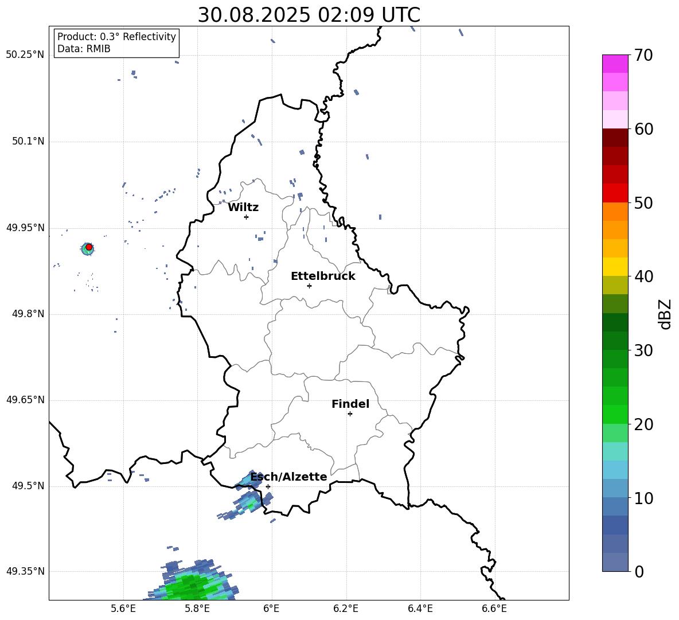The image size is (679, 620).
Task: Click the dark red colorbar segment below 60
Action: (x=615, y=138)
